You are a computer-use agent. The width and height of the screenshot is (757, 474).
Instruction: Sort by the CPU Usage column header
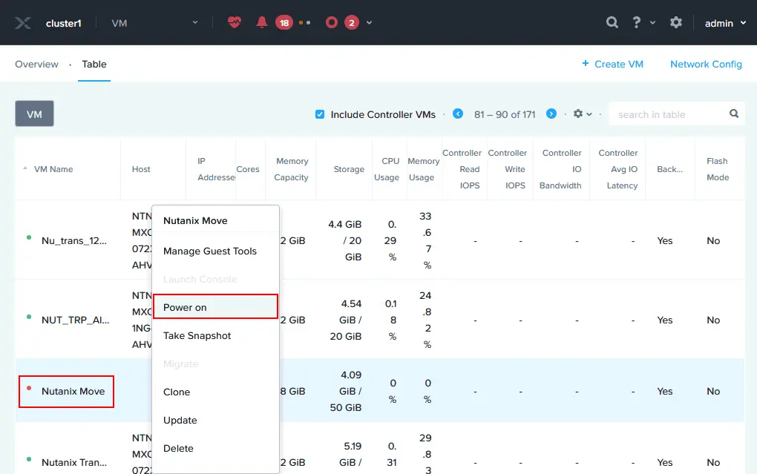click(x=387, y=169)
